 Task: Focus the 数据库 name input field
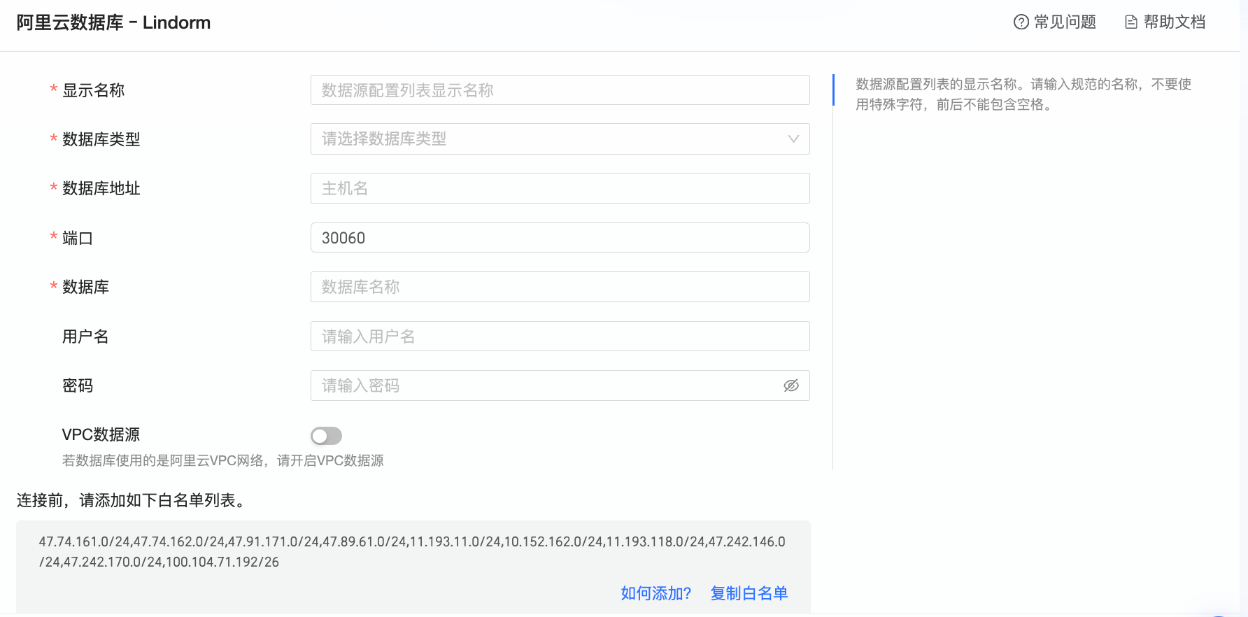click(560, 287)
